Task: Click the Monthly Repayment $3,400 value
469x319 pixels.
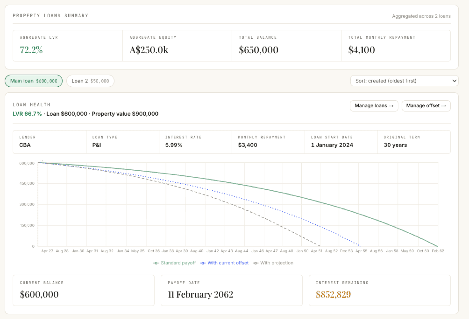Action: (248, 145)
